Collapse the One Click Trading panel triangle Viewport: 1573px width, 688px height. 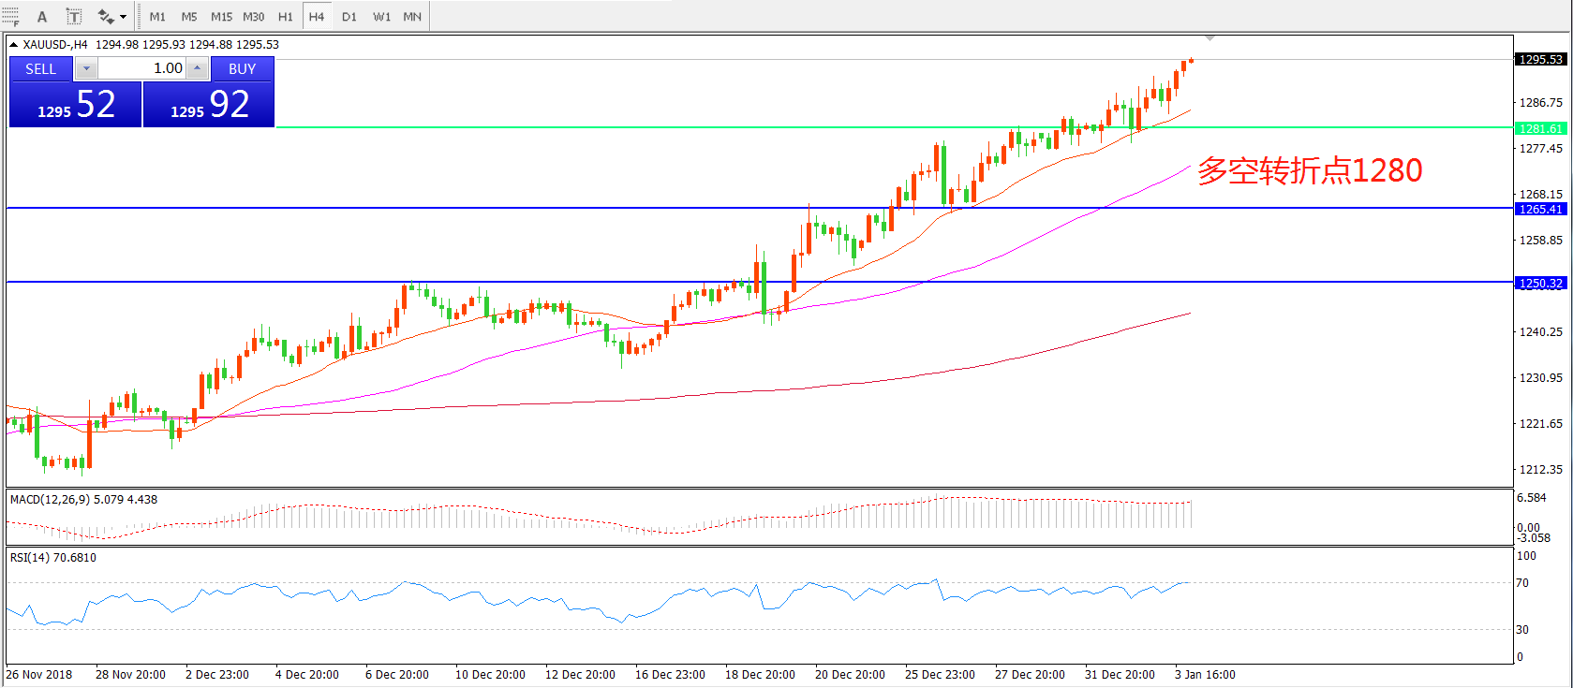point(14,45)
